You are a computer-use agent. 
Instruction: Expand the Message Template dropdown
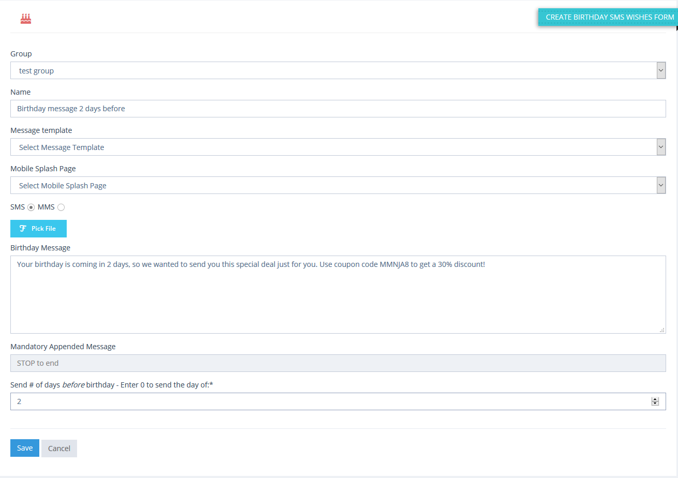tap(338, 147)
